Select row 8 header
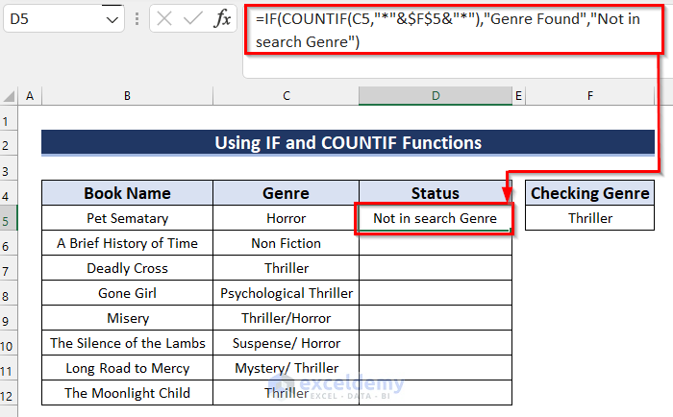The height and width of the screenshot is (417, 673). [x=10, y=293]
